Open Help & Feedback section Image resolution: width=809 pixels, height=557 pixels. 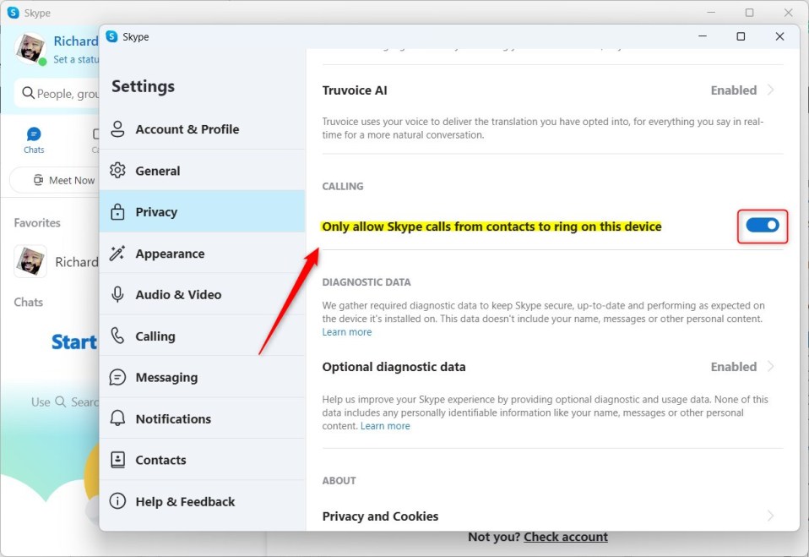point(203,500)
